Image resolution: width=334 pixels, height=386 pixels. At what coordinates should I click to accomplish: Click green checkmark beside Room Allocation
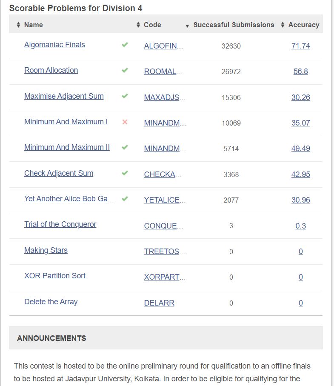(125, 70)
